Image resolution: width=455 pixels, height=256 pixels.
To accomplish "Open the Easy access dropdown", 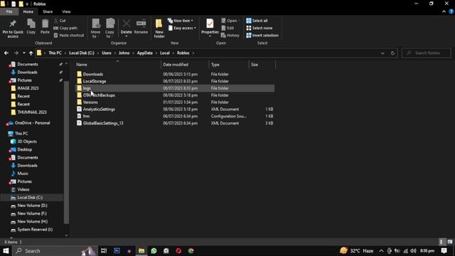I will click(182, 28).
